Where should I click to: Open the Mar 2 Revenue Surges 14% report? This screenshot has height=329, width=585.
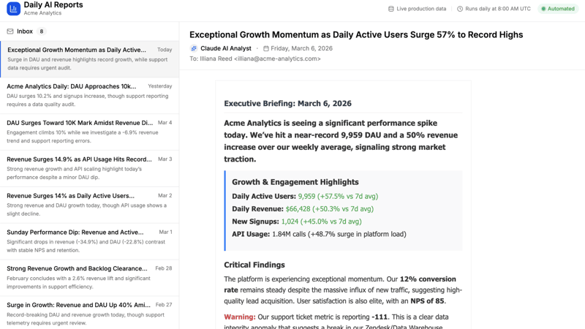point(89,205)
